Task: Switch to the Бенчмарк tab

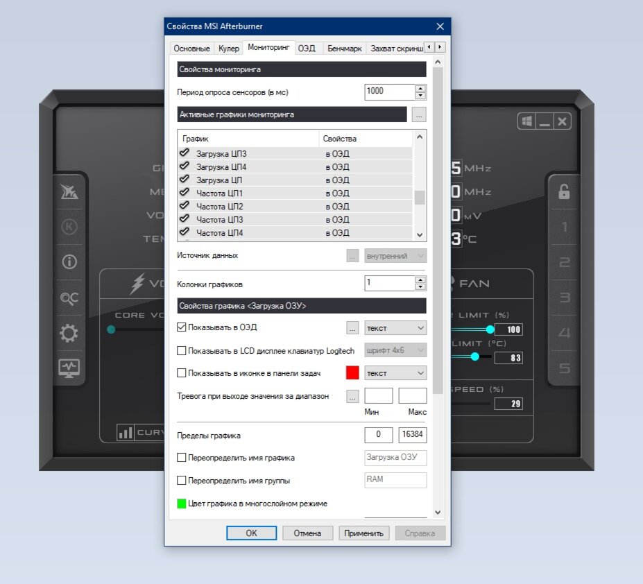Action: click(345, 49)
